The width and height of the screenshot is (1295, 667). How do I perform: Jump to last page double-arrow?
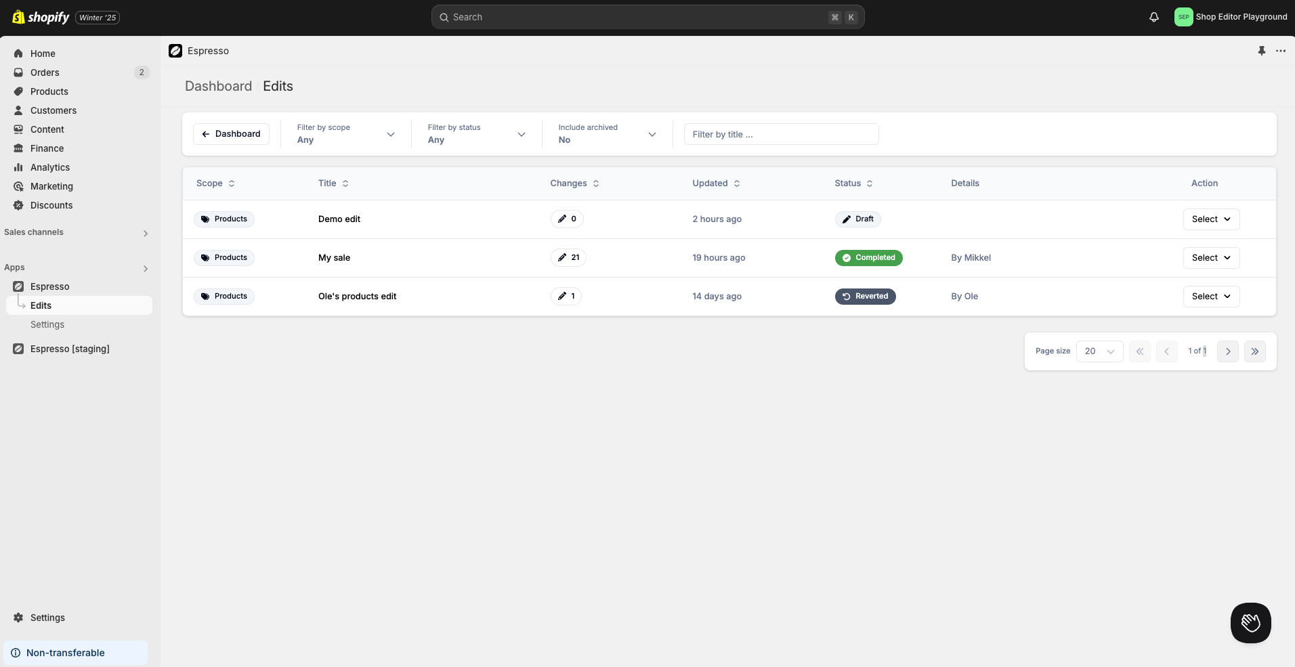click(1254, 351)
